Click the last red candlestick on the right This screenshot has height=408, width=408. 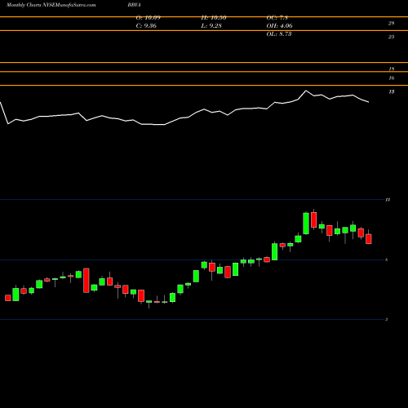click(369, 238)
